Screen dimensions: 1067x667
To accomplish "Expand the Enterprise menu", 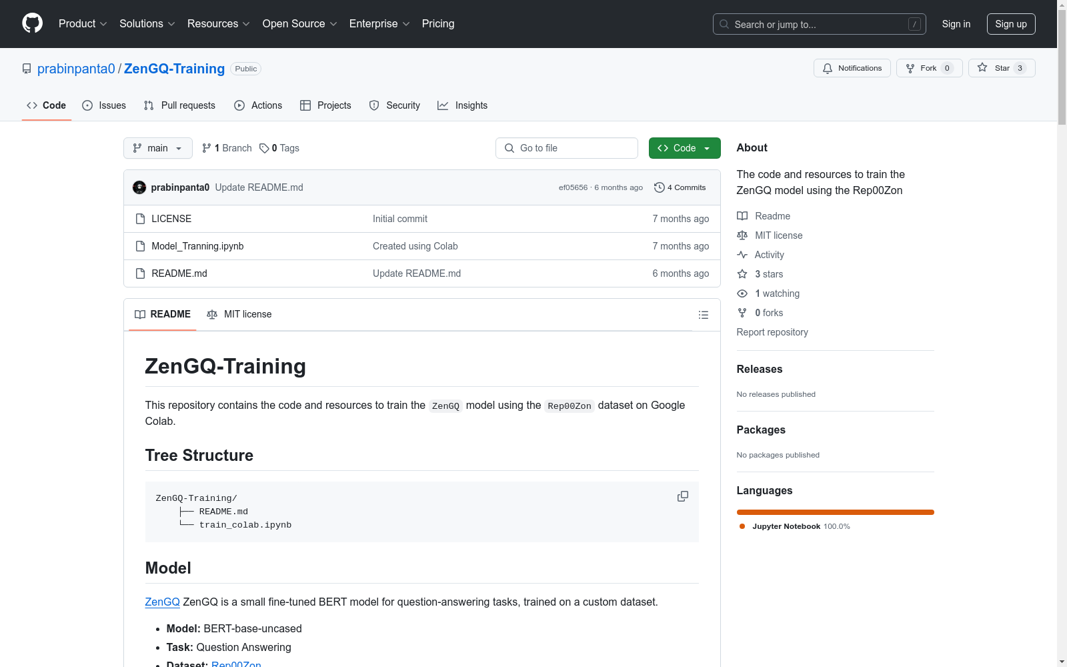I will tap(379, 24).
